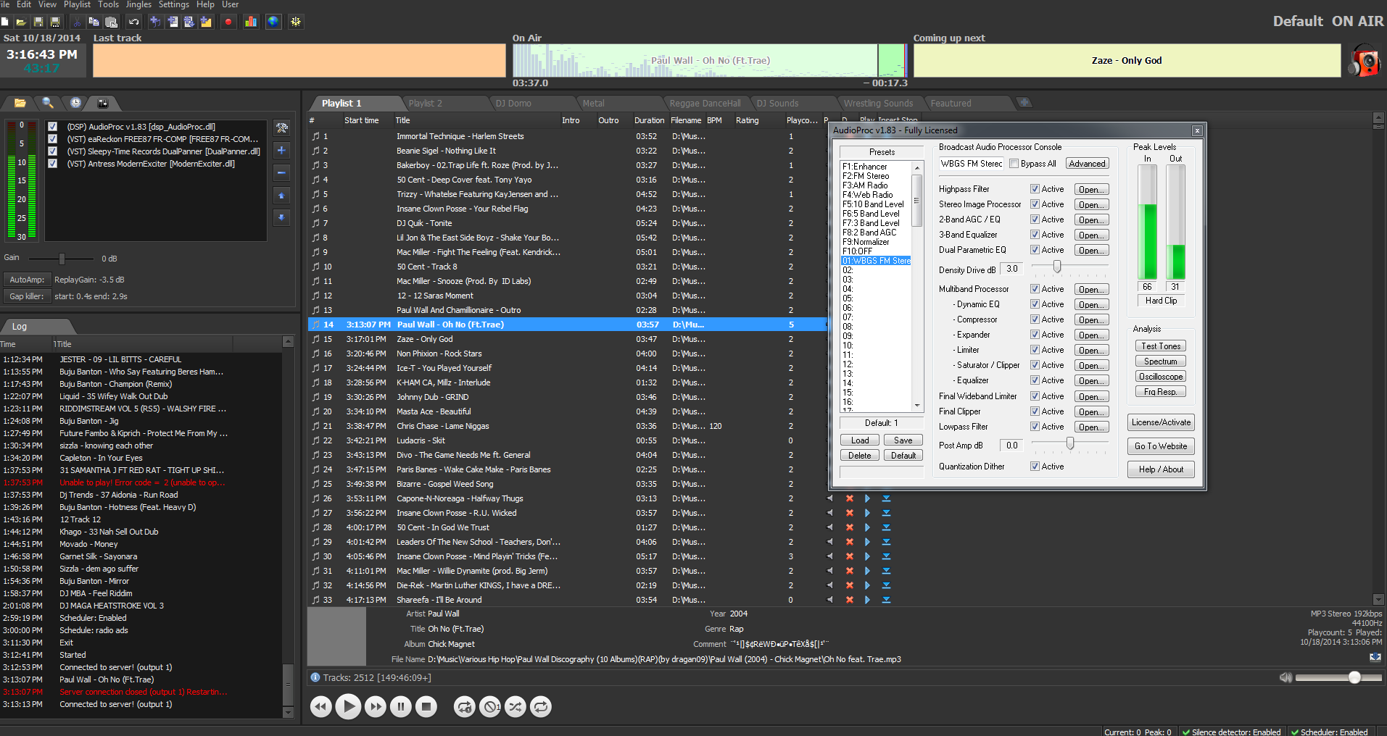Viewport: 1387px width, 736px height.
Task: Click the Density Drive dB slider handle
Action: tap(1057, 267)
